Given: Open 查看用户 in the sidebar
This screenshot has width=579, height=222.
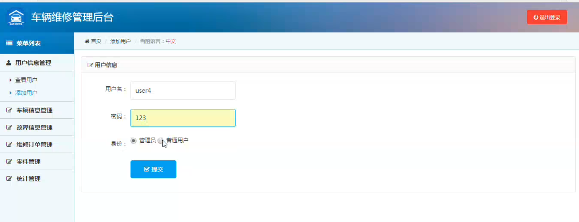Looking at the screenshot, I should (26, 80).
